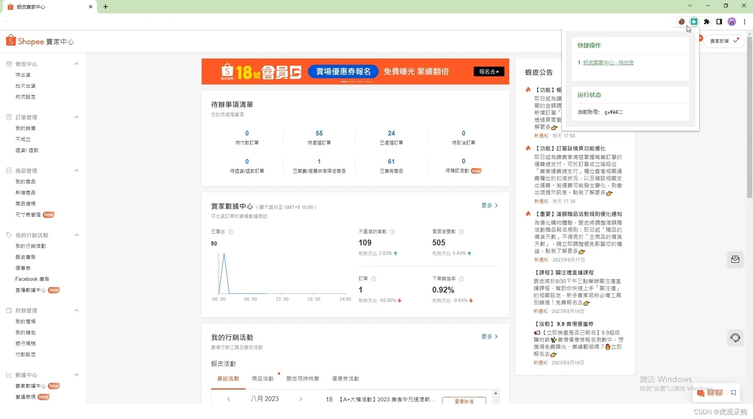Click the Shopee logo icon
The height and width of the screenshot is (419, 753).
pos(11,40)
